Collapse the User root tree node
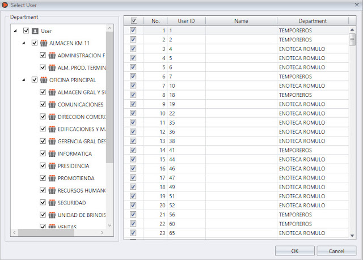The width and height of the screenshot is (363, 260). click(15, 31)
